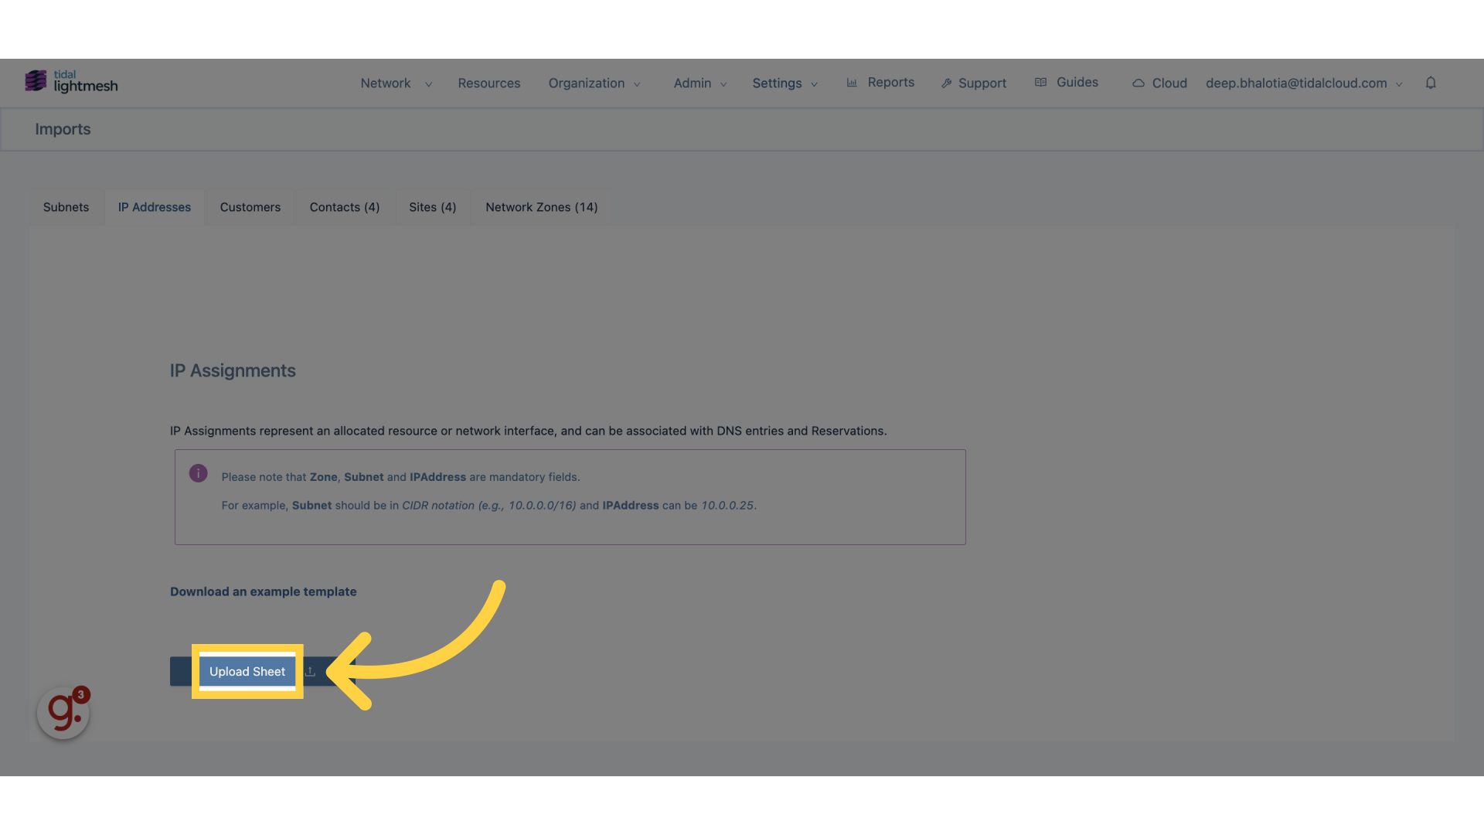
Task: Click the Sites (4) import tab
Action: click(432, 207)
